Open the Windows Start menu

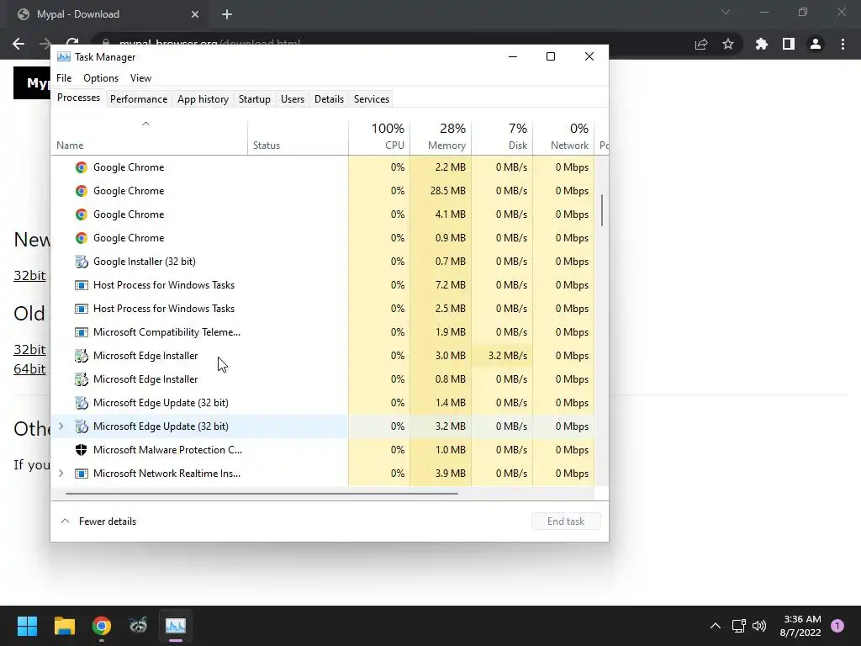[x=27, y=626]
